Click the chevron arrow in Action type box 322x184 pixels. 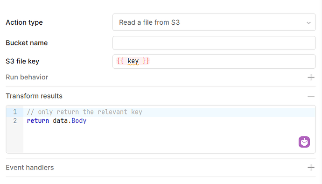[x=308, y=22]
